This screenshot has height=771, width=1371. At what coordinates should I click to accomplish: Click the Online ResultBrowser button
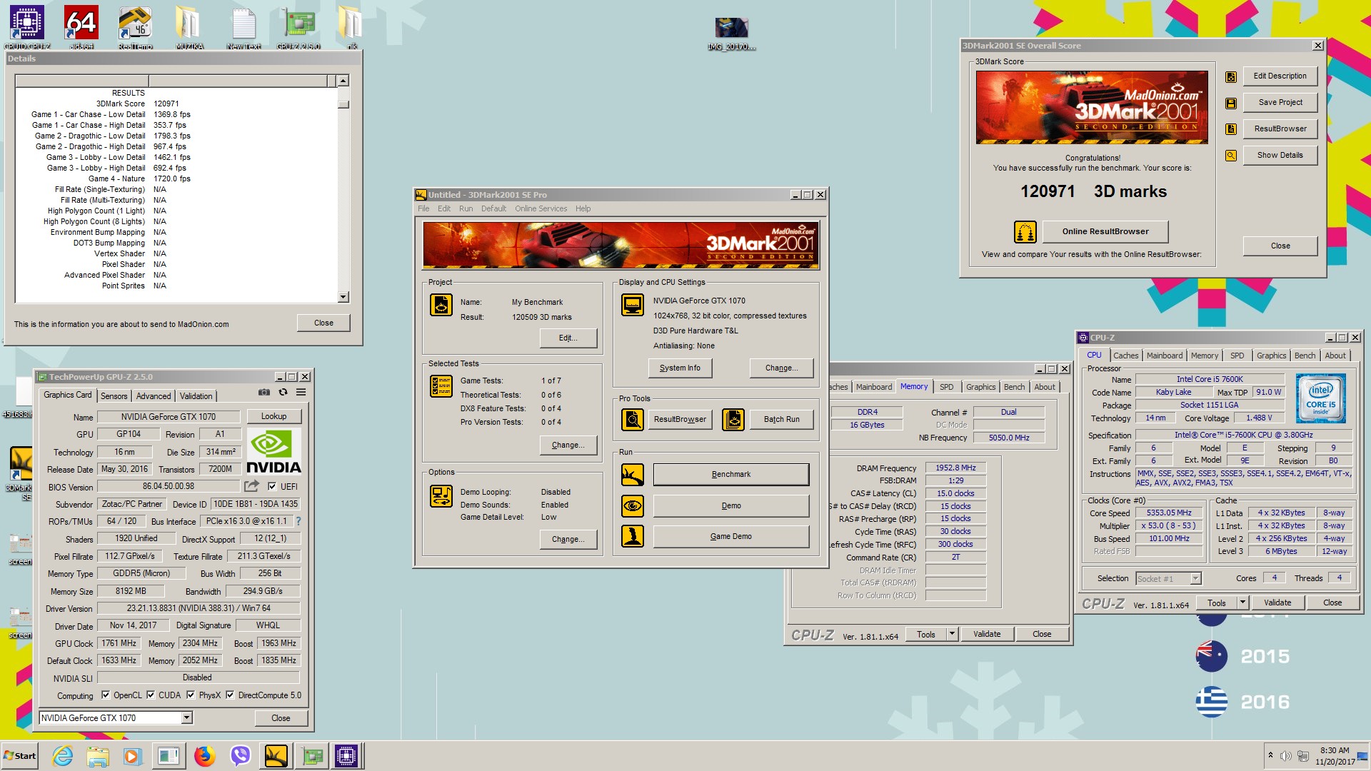click(x=1105, y=231)
